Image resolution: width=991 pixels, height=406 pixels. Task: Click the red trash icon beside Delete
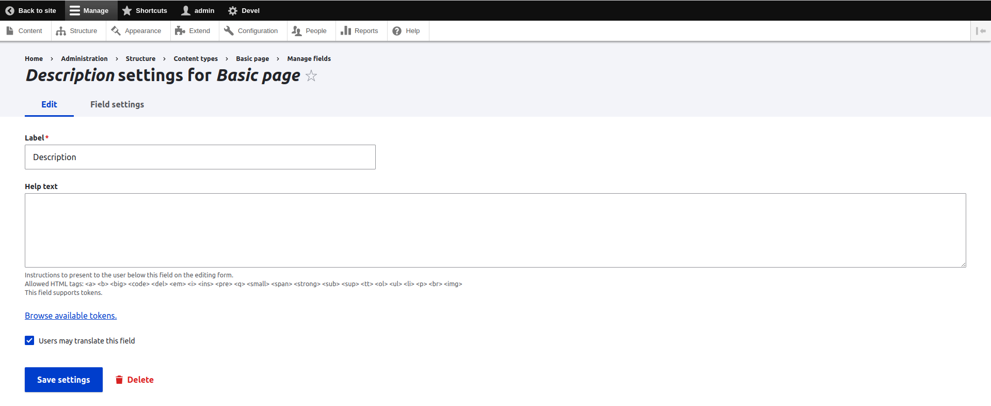coord(119,380)
